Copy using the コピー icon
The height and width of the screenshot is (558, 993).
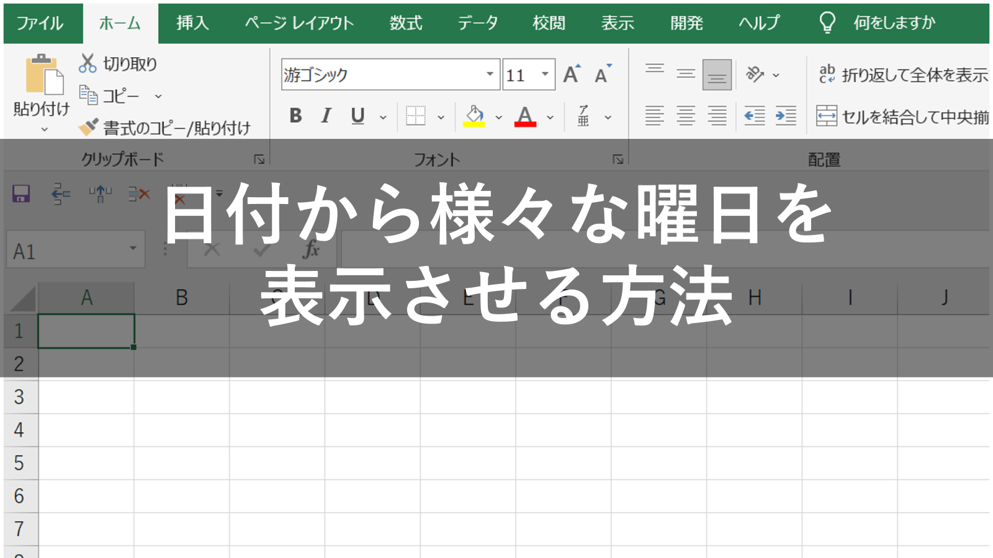tap(88, 95)
